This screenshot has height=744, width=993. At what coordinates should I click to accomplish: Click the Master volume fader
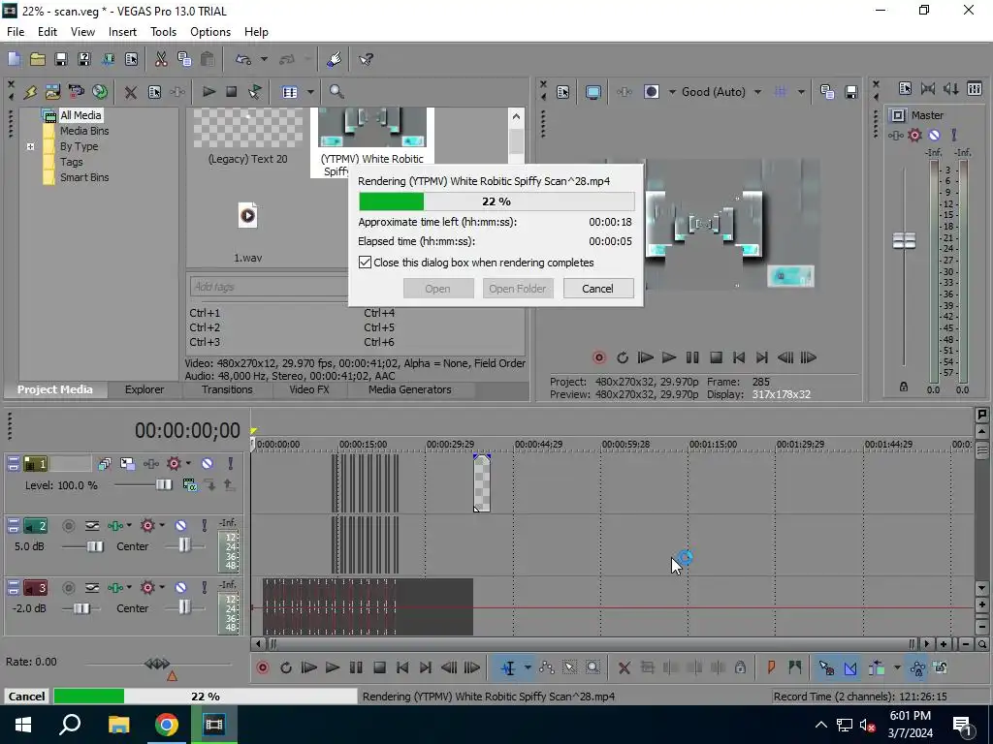click(904, 240)
